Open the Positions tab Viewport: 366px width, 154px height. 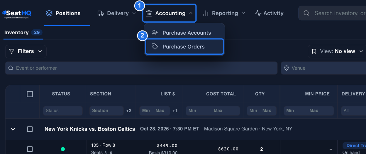[x=63, y=13]
